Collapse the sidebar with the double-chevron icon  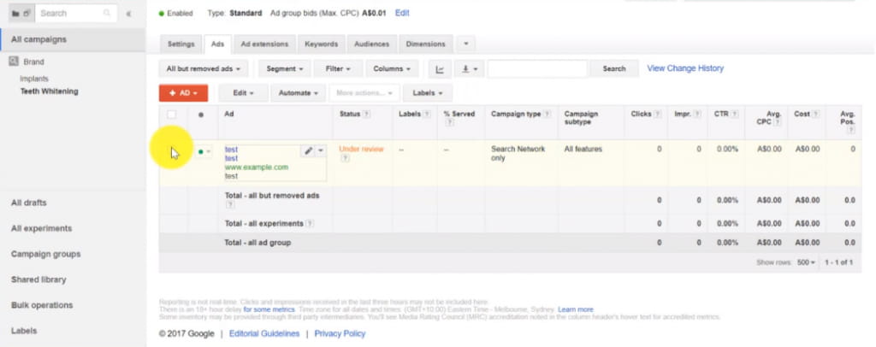tap(129, 14)
